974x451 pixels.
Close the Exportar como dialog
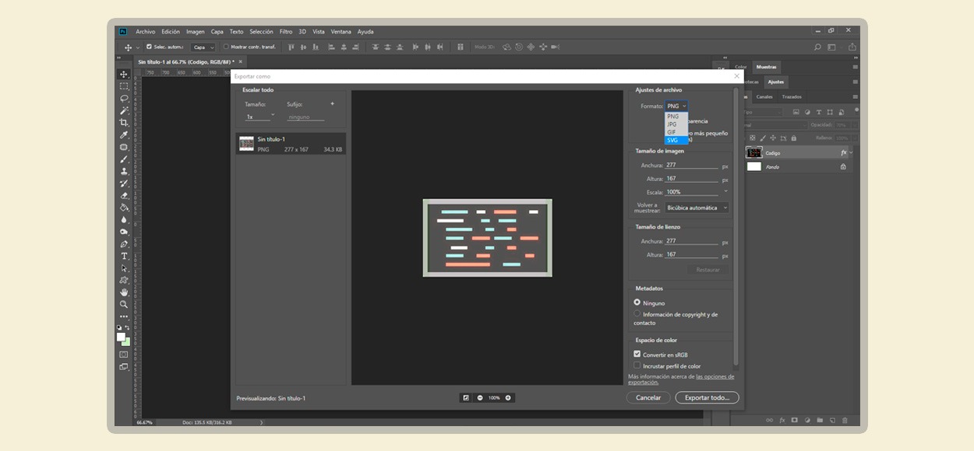[x=736, y=76]
